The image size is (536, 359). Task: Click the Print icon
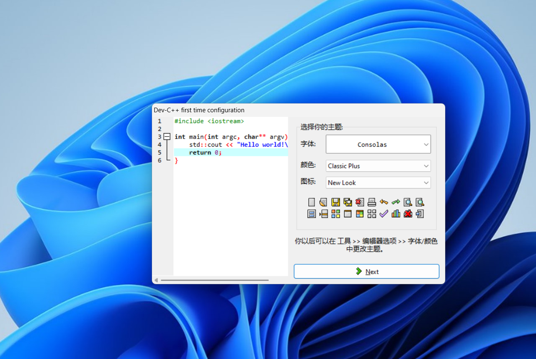coord(372,202)
